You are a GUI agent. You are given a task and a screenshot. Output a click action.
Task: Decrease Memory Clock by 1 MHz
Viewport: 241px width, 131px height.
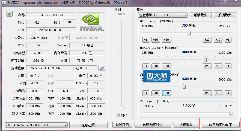(x=146, y=66)
